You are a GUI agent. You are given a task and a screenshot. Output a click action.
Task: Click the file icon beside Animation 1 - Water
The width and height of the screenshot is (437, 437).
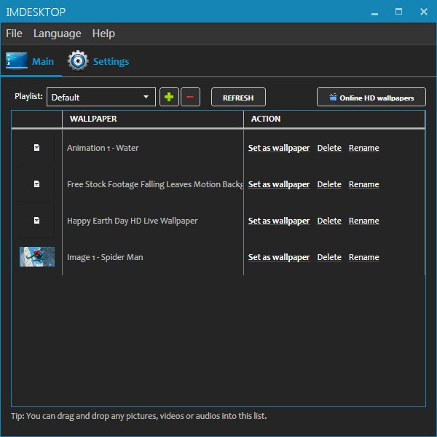(x=36, y=147)
